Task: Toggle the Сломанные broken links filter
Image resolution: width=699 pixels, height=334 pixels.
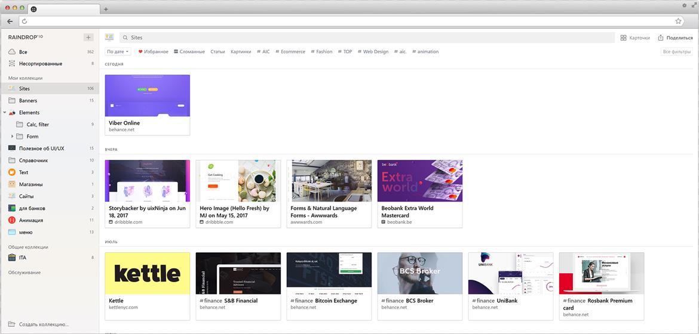Action: (x=189, y=52)
